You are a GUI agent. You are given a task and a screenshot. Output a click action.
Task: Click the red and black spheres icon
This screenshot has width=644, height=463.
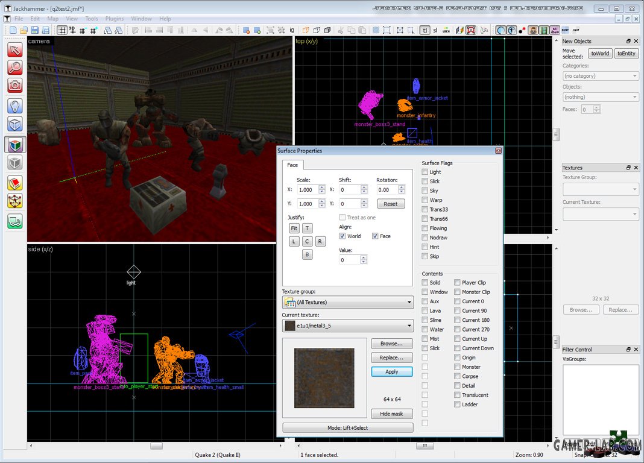(522, 30)
